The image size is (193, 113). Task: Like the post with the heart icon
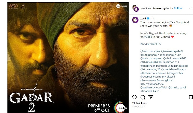(x=134, y=97)
